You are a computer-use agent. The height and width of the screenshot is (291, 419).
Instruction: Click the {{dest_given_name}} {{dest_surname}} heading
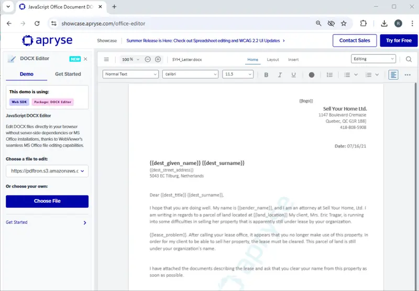click(x=197, y=163)
